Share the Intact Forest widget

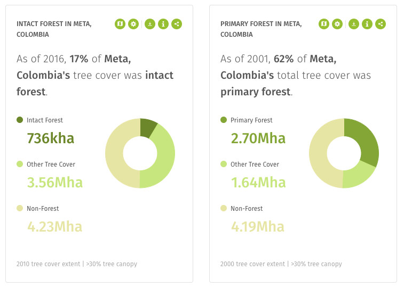tap(177, 24)
